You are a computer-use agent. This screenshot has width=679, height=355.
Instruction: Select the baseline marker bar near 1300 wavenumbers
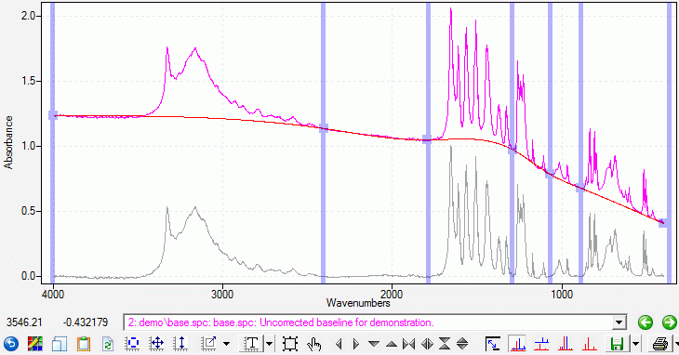pyautogui.click(x=512, y=143)
